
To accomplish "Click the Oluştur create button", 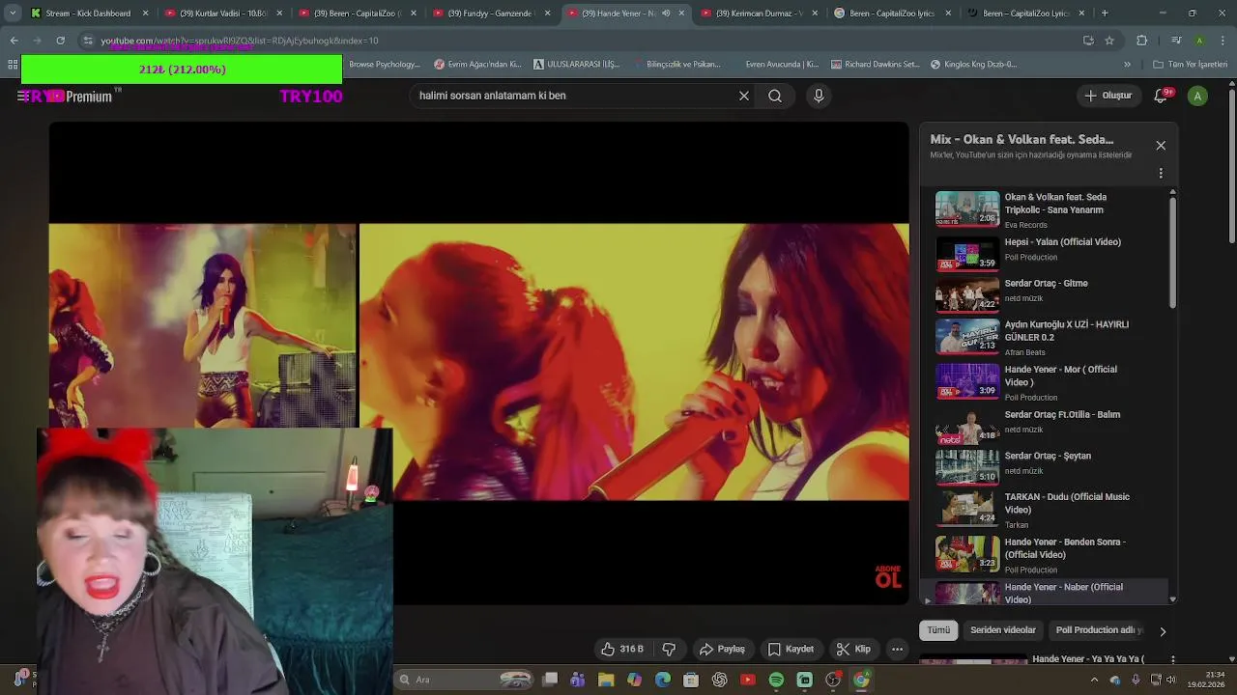I will click(1108, 96).
